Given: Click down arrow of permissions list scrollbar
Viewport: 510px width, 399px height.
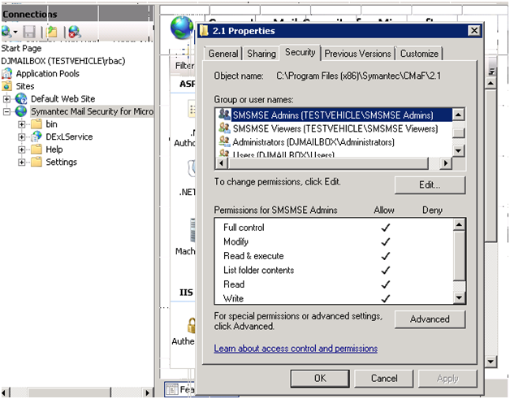Looking at the screenshot, I should pyautogui.click(x=459, y=297).
